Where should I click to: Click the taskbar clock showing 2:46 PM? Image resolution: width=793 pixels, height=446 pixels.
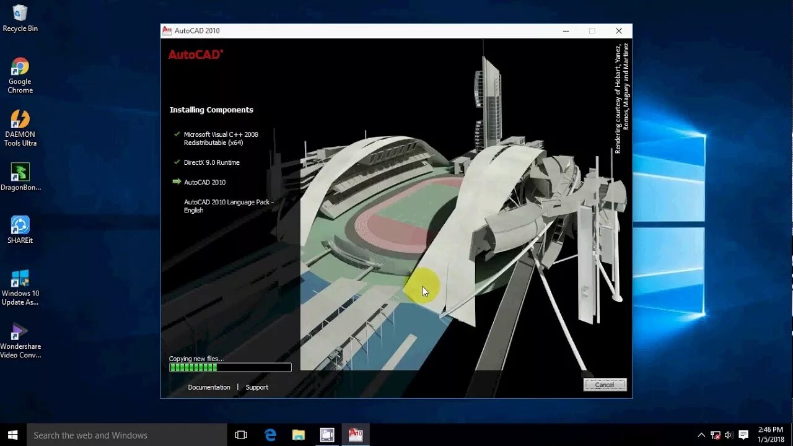coord(770,435)
